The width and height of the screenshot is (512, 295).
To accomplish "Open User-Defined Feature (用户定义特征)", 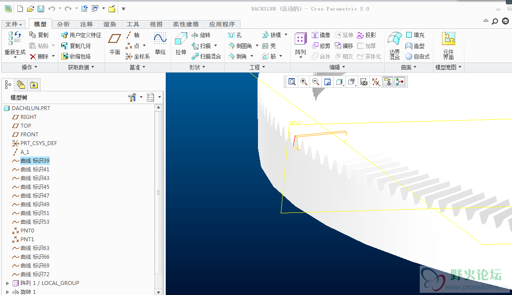I will [81, 35].
